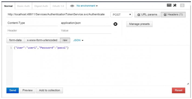Open settings wrench icon
192x99 pixels.
(x=175, y=5)
